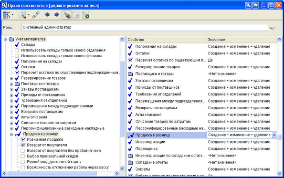The width and height of the screenshot is (284, 178).
Task: Open dropdown arrow beside list view icon
Action: pyautogui.click(x=12, y=14)
